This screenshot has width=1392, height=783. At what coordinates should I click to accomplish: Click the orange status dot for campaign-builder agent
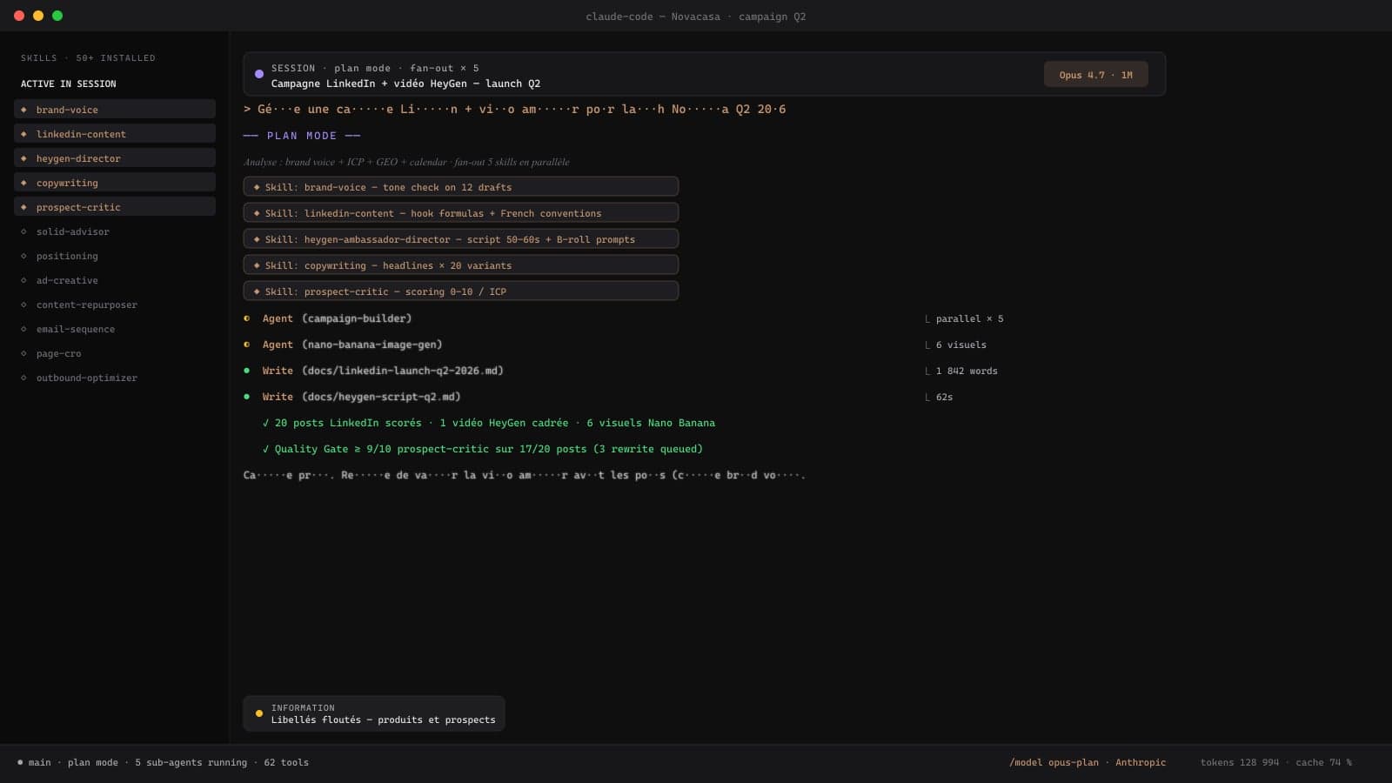[x=247, y=318]
